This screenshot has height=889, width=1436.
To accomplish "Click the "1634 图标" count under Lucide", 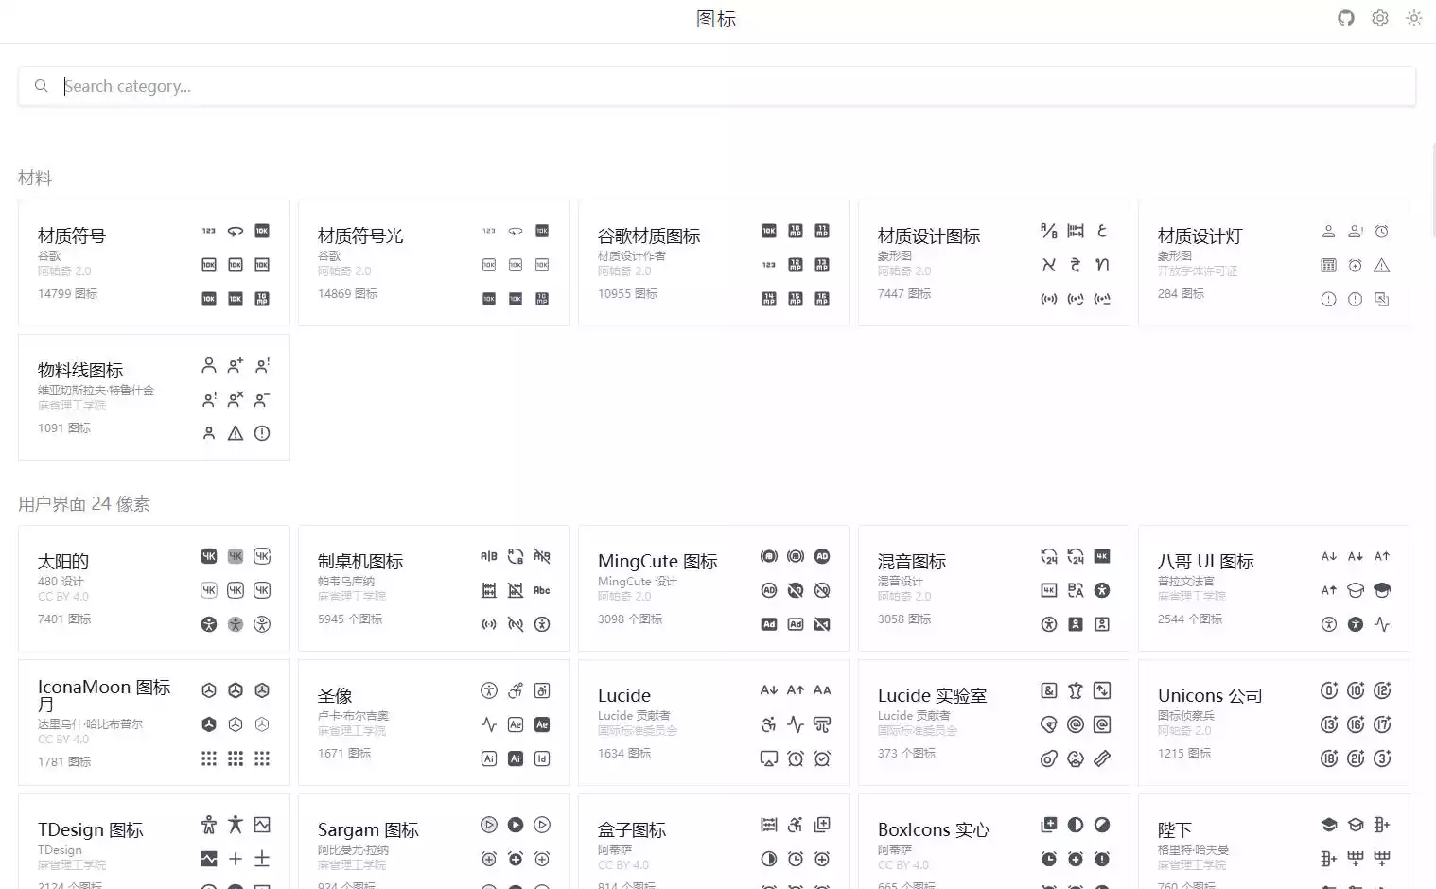I will click(624, 754).
